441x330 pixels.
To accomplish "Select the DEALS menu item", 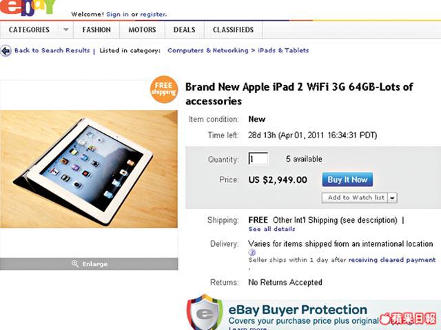I will point(184,30).
